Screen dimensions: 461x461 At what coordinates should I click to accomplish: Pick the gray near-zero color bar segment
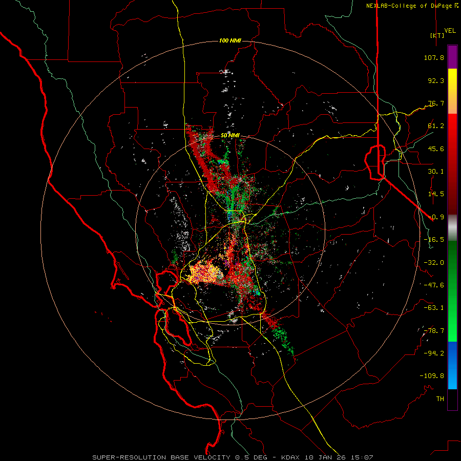[452, 228]
